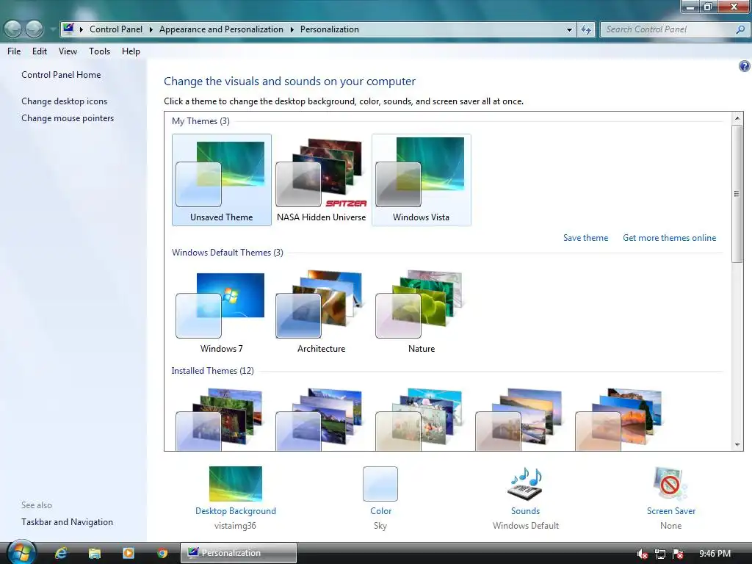This screenshot has height=564, width=752.
Task: Select the Unsaved Theme thumbnail
Action: [222, 180]
